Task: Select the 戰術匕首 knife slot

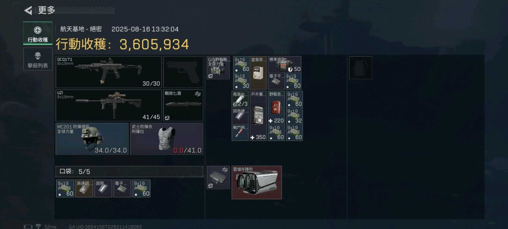Action: pyautogui.click(x=183, y=105)
